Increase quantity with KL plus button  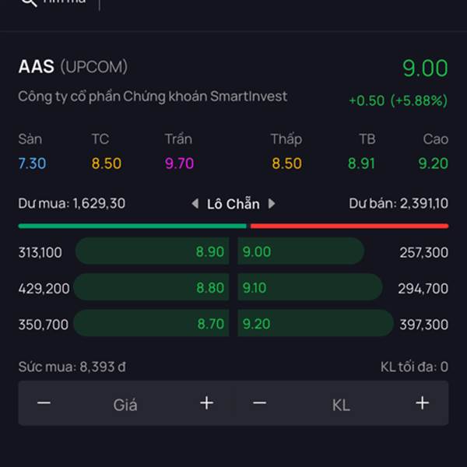[422, 403]
